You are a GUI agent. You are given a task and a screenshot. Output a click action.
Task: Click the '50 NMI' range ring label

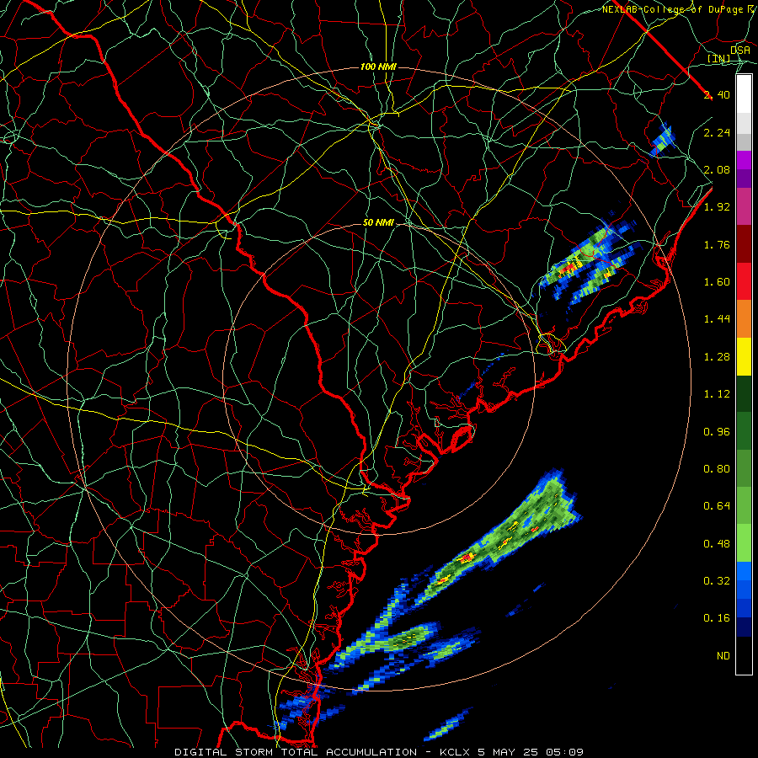pyautogui.click(x=378, y=222)
